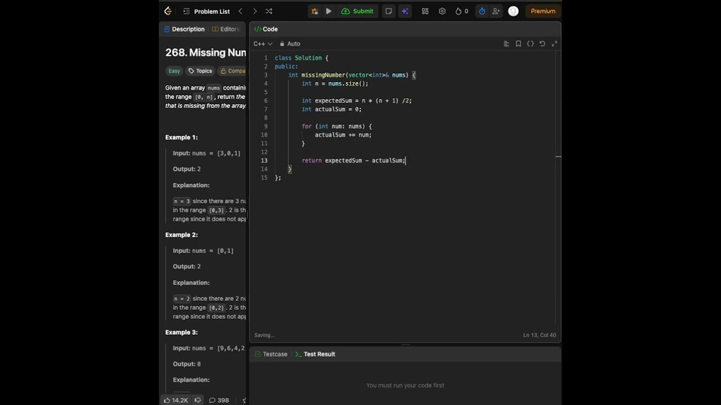Viewport: 721px width, 405px height.
Task: Click 'int expectedSum' code line 6
Action: click(x=357, y=101)
